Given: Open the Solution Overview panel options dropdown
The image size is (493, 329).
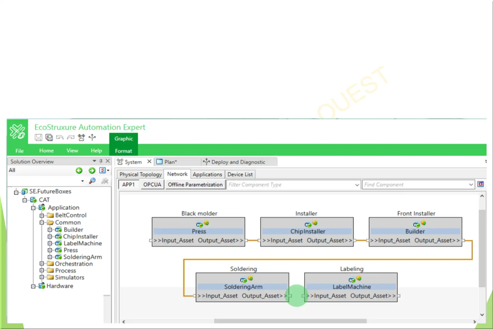Looking at the screenshot, I should [x=94, y=161].
